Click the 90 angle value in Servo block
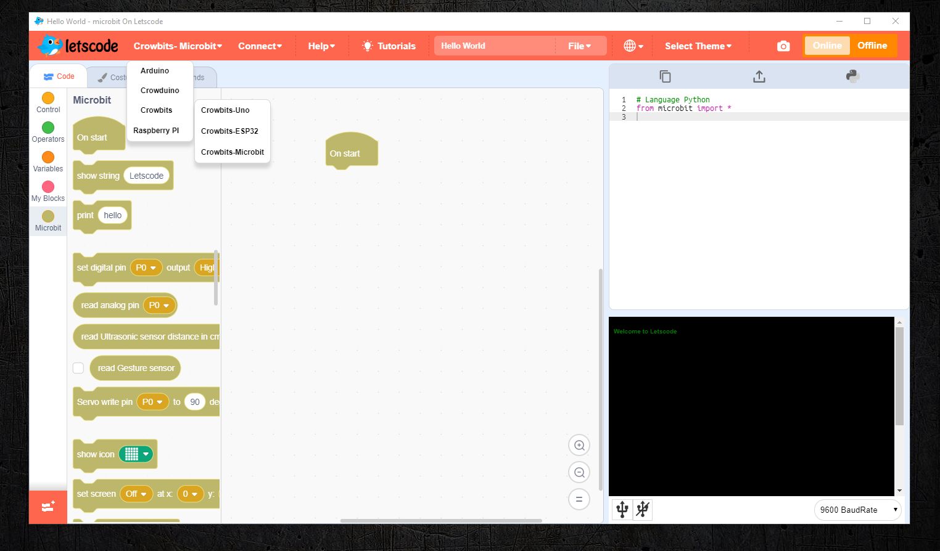Screen dimensions: 940x551 195,402
